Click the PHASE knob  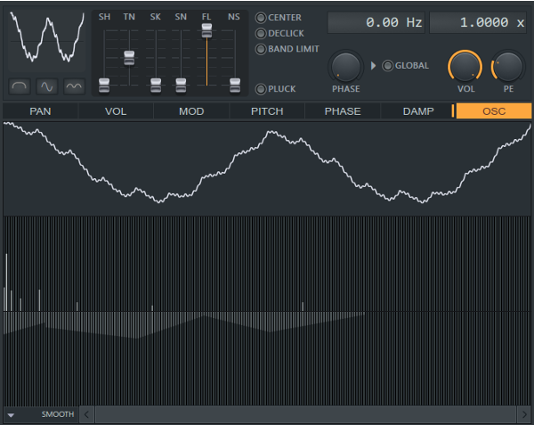(x=345, y=67)
